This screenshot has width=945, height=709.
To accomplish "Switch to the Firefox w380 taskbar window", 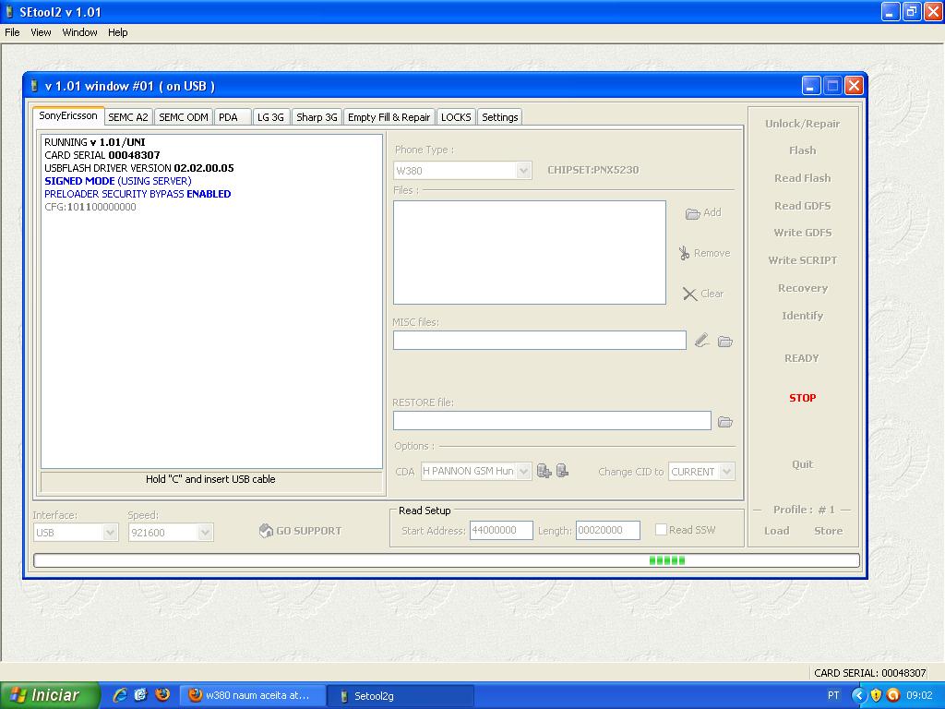I will pos(253,696).
